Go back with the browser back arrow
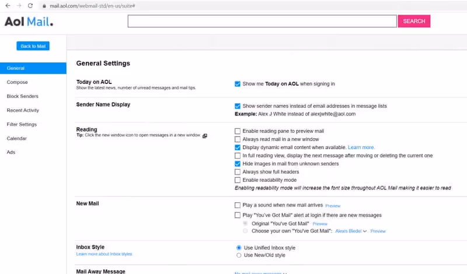The image size is (467, 274). pos(8,6)
